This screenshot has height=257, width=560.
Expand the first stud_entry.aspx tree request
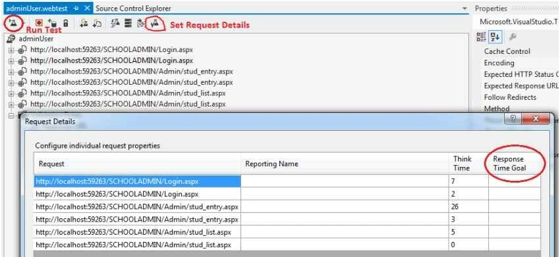point(11,72)
